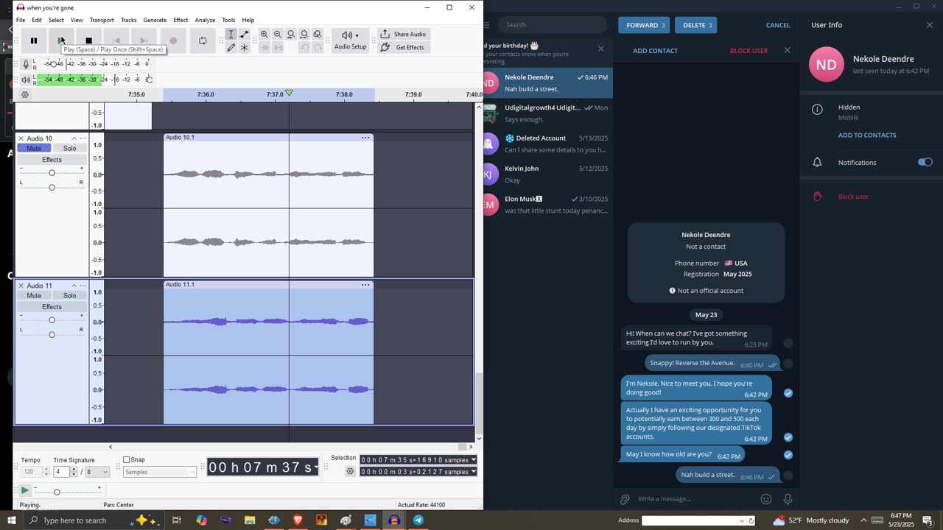The width and height of the screenshot is (943, 530).
Task: Select the Selection (I-beam) tool
Action: point(231,35)
